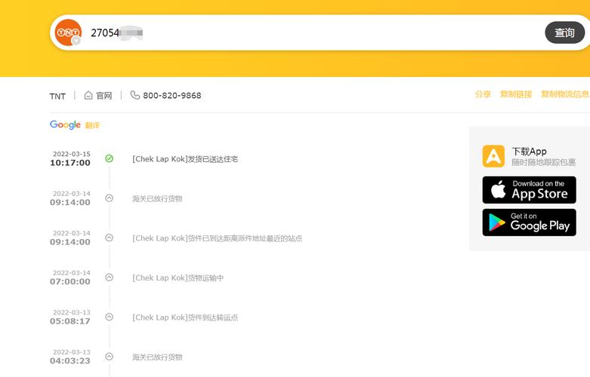
Task: Click the orange app logo icon beside 下载App
Action: click(493, 156)
